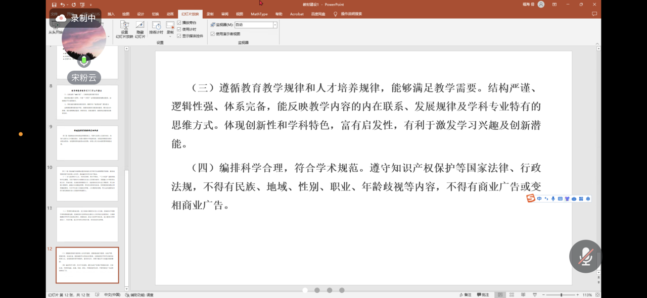Open the 审阅 ribbon tab
This screenshot has height=298, width=647.
click(x=224, y=14)
